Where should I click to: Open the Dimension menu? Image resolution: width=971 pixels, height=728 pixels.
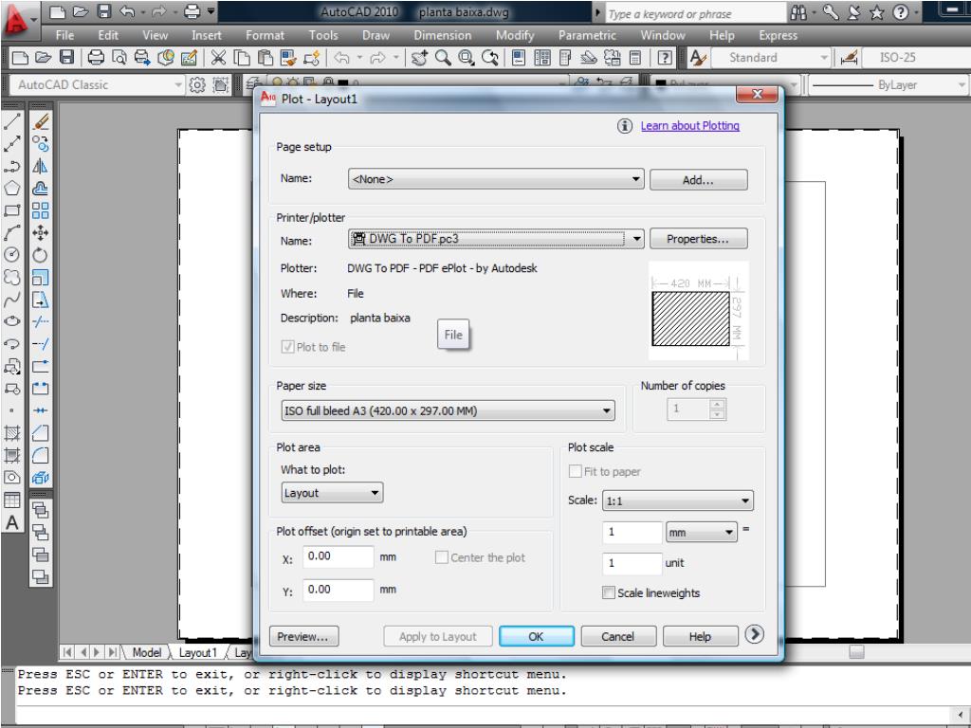tap(442, 35)
